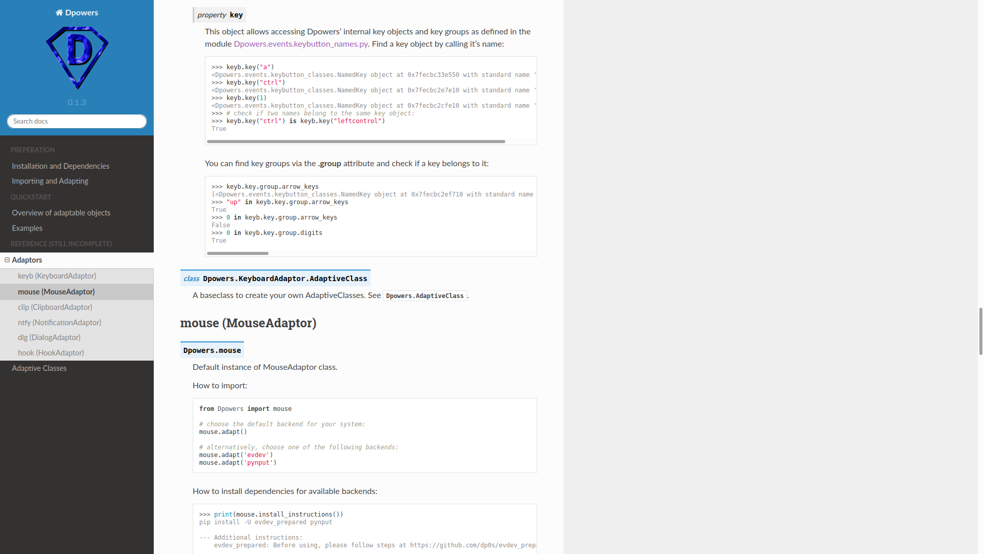Open Adaptive Classes in sidebar
Image resolution: width=984 pixels, height=554 pixels.
click(x=39, y=368)
